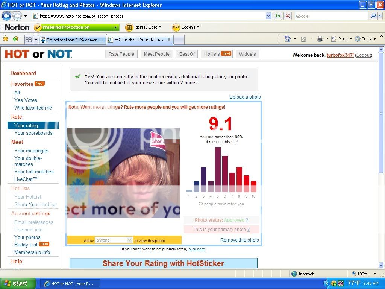This screenshot has height=289, width=385.
Task: Click the HOT or NOT logo
Action: click(x=38, y=54)
